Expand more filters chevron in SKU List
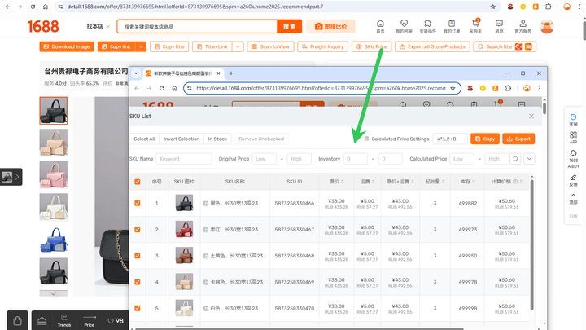The image size is (586, 330). coord(529,159)
